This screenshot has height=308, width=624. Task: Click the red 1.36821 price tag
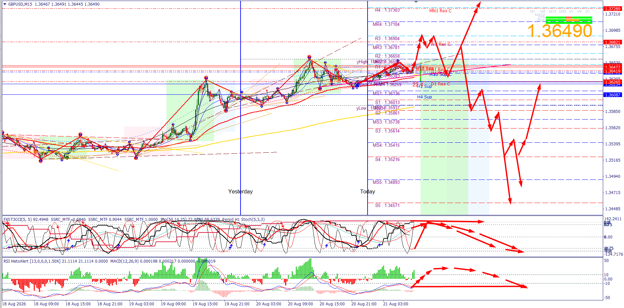[x=612, y=42]
